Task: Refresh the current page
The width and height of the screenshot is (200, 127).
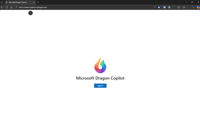Action: click(7, 7)
